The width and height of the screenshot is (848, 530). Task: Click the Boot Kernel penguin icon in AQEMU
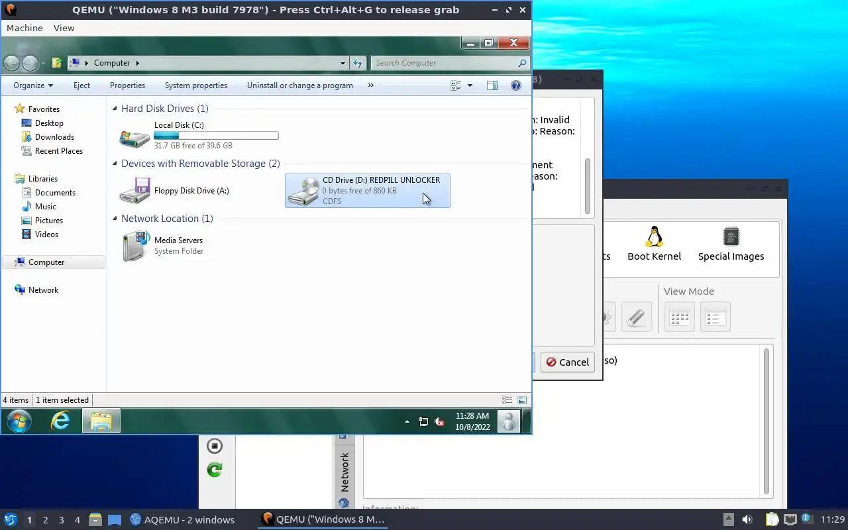tap(655, 237)
